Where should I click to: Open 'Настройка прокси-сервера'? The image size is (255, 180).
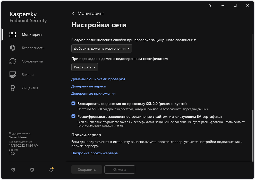(94, 153)
